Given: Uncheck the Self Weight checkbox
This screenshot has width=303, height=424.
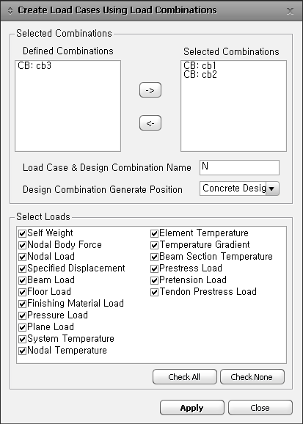Looking at the screenshot, I should [22, 233].
